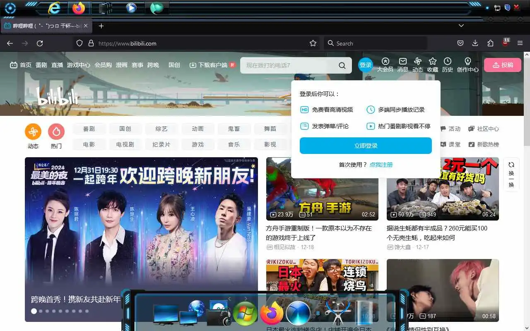
Task: Open the 生蚝 oyster video thumbnail
Action: 443,189
